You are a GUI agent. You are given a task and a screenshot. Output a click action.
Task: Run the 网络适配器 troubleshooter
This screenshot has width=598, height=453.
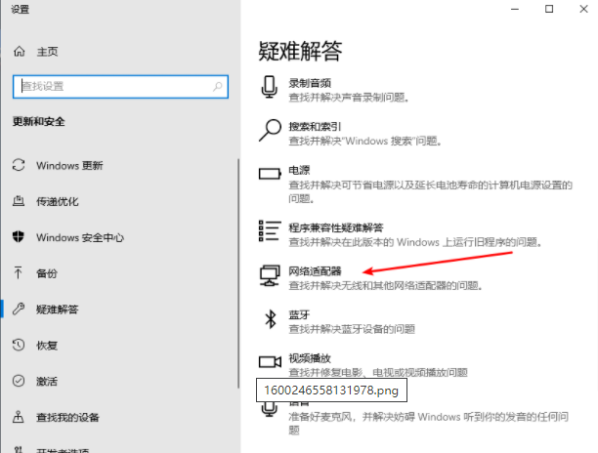point(315,269)
